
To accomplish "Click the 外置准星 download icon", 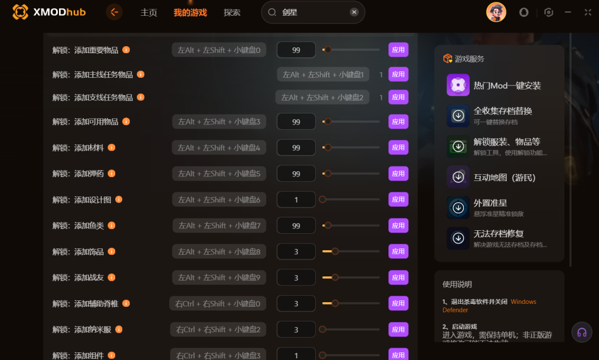I will coord(458,207).
